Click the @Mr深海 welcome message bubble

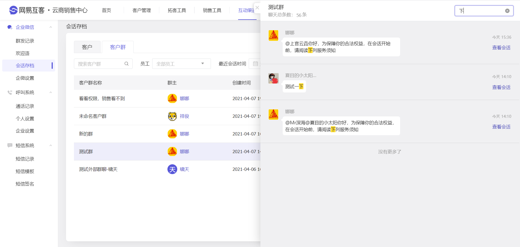341,126
